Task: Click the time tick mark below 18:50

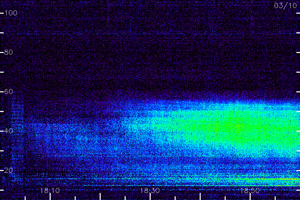Action: (x=250, y=197)
